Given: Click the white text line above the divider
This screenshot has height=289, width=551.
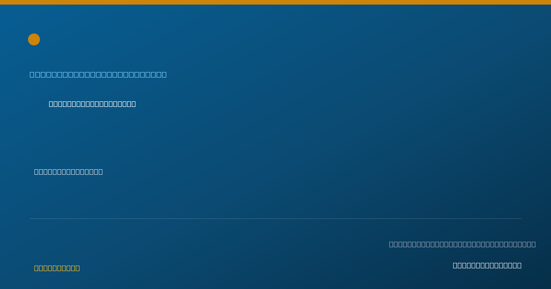Looking at the screenshot, I should coord(68,172).
